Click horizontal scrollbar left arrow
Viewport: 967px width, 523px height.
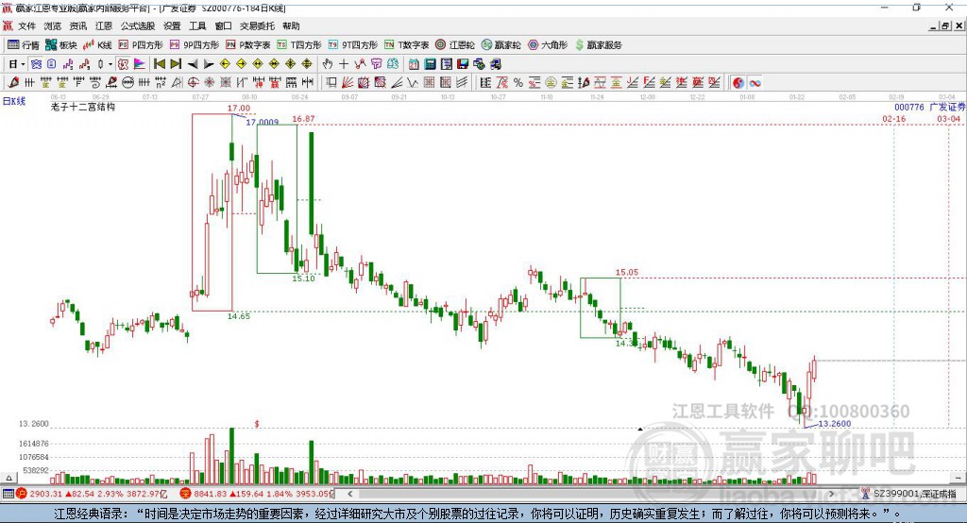pos(350,494)
